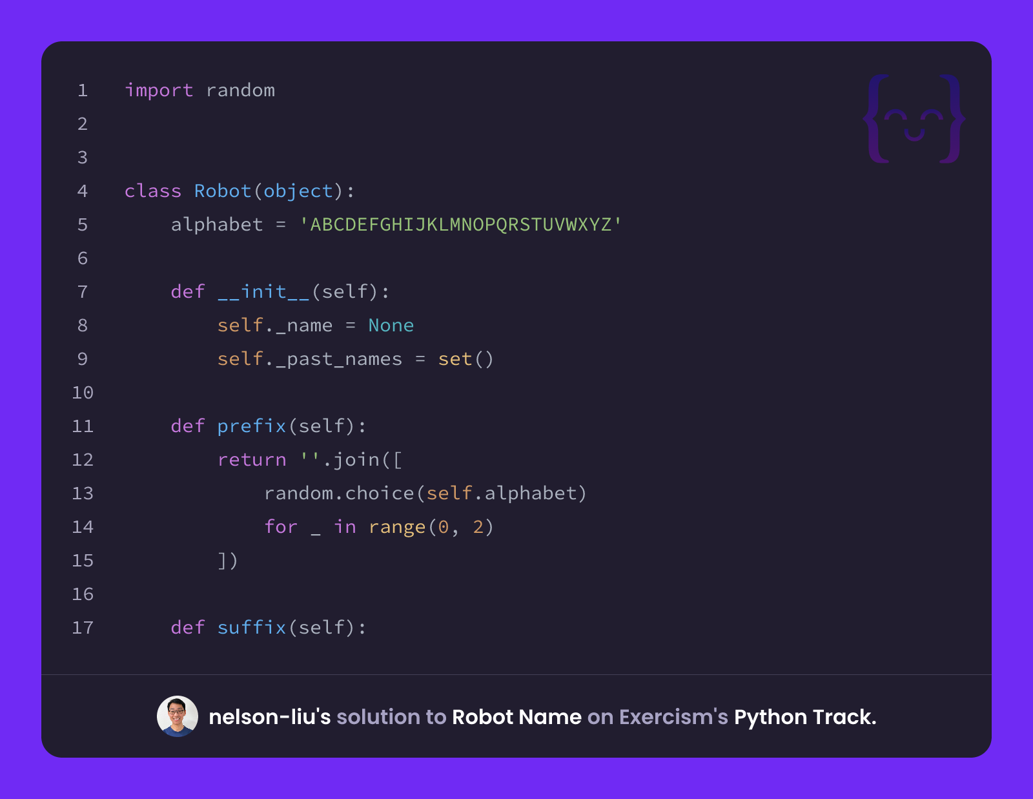Click line number 10 in gutter

(x=83, y=393)
